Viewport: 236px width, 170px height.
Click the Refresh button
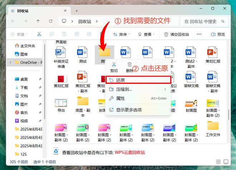point(51,21)
